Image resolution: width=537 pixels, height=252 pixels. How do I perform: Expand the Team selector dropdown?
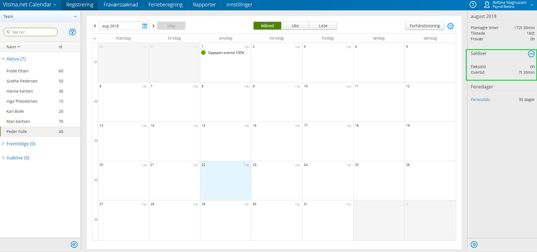tap(40, 17)
